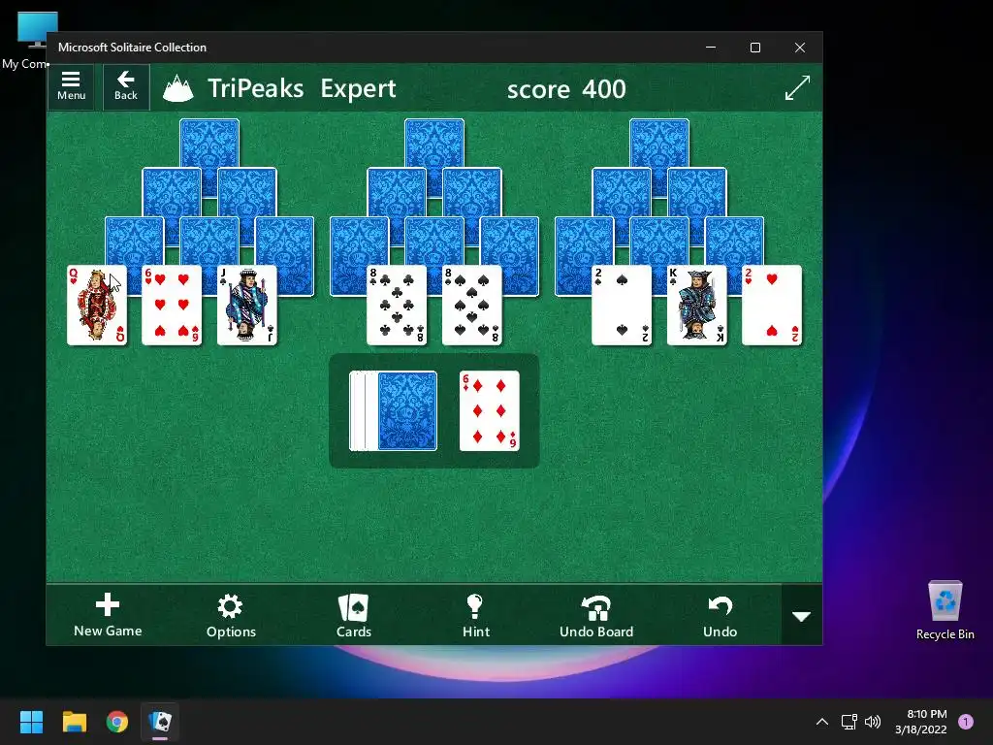The width and height of the screenshot is (993, 745).
Task: Click face-down card atop the left peak
Action: 209,144
